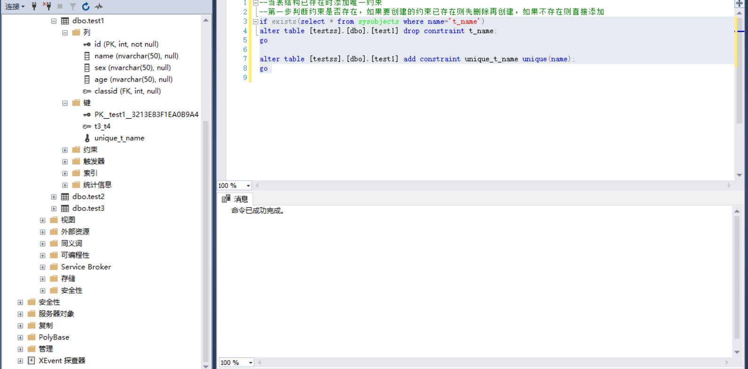This screenshot has width=748, height=369.
Task: Expand the 约束 constraints folder
Action: point(65,150)
